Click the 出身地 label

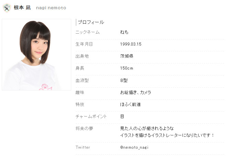[x=82, y=56]
